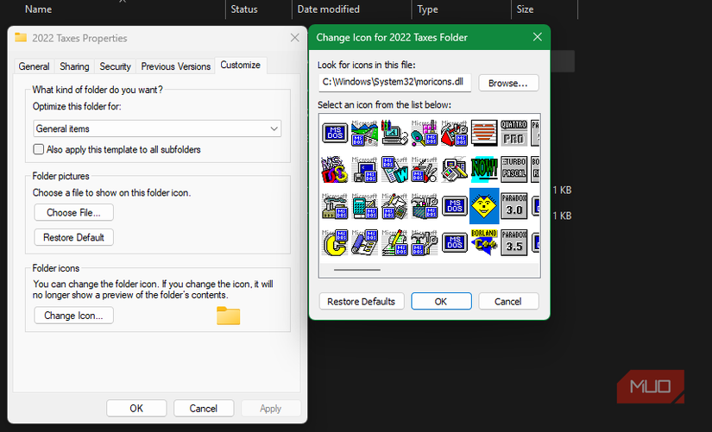Screen dimensions: 712x432
Task: Switch to the General tab
Action: tap(34, 66)
